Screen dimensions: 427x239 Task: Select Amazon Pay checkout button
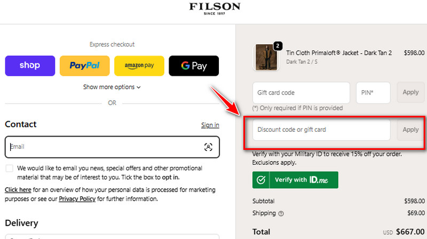[x=139, y=66]
